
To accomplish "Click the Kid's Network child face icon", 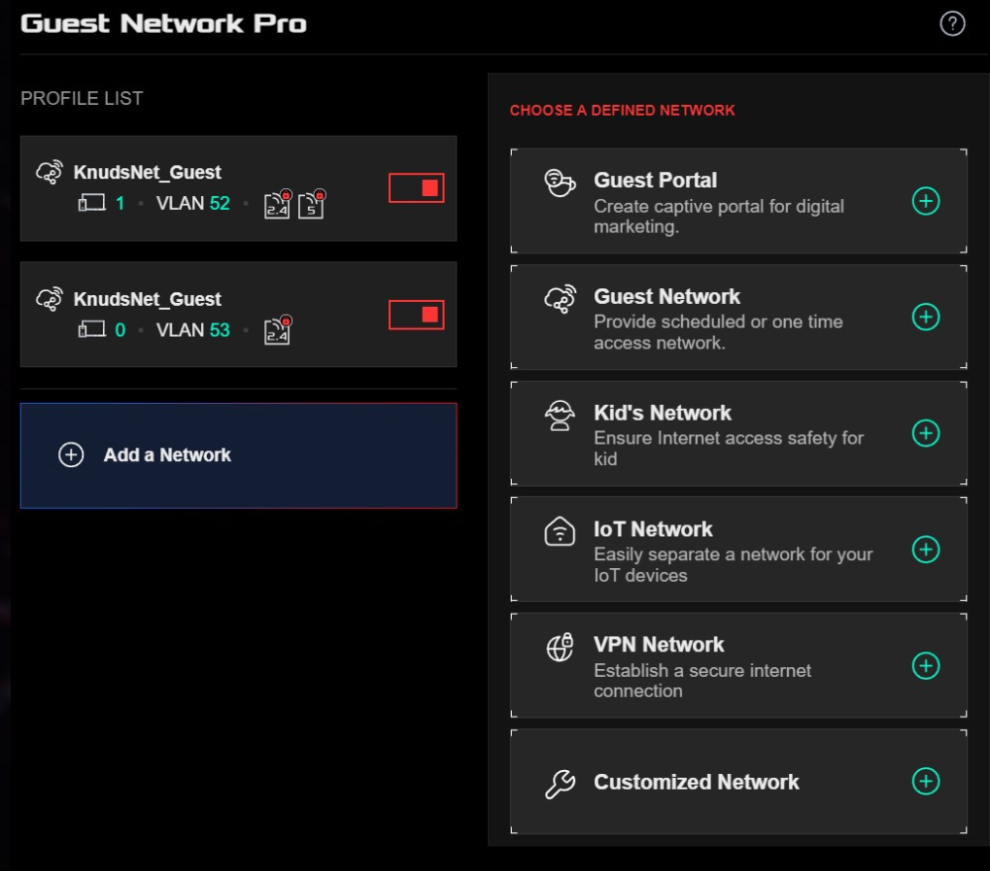I will click(x=560, y=416).
